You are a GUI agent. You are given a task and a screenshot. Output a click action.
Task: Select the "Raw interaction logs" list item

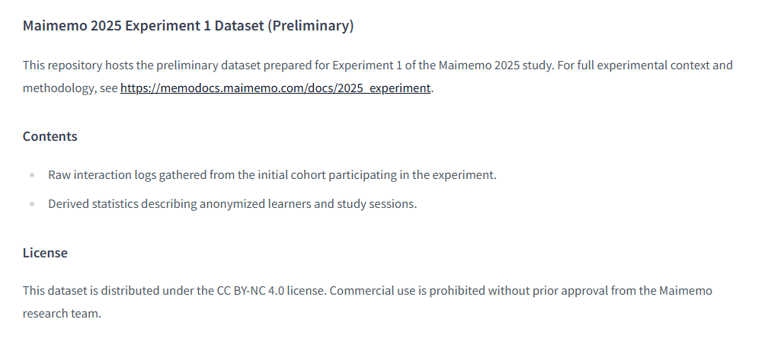coord(272,175)
